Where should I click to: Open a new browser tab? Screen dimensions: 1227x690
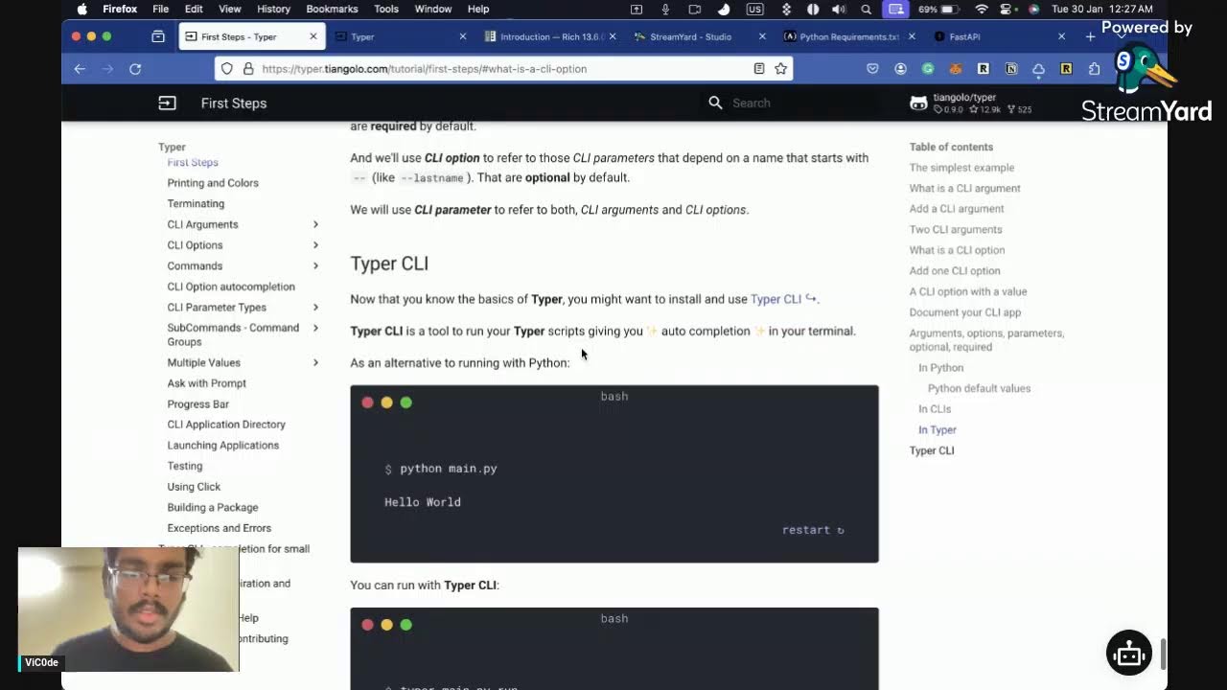(1090, 36)
